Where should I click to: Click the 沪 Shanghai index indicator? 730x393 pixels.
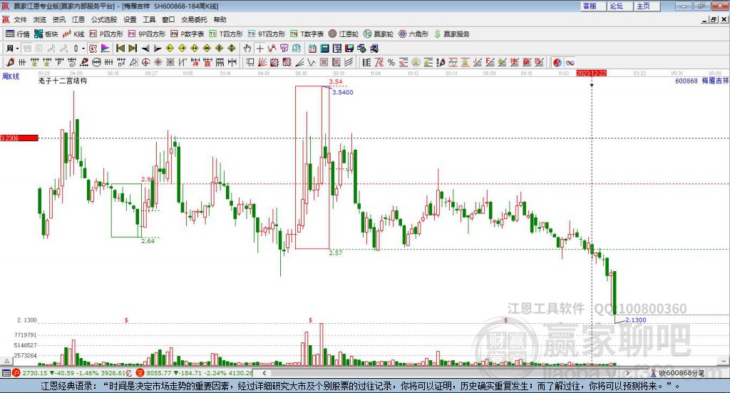pyautogui.click(x=16, y=373)
